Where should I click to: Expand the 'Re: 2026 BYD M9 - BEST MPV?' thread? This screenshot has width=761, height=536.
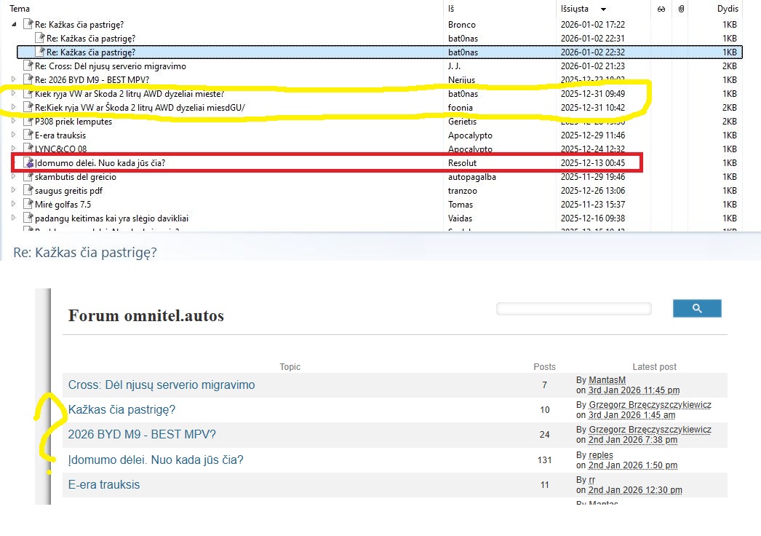(x=13, y=80)
